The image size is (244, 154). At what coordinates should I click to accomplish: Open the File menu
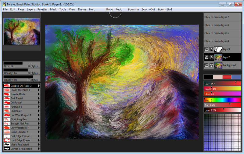5,9
